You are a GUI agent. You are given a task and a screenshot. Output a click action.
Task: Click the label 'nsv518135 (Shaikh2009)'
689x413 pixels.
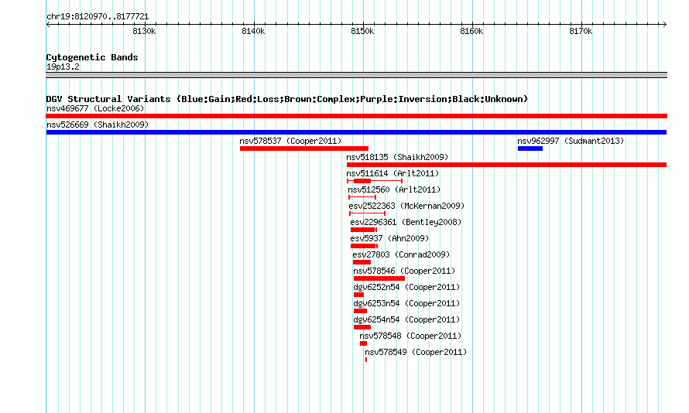tap(397, 157)
